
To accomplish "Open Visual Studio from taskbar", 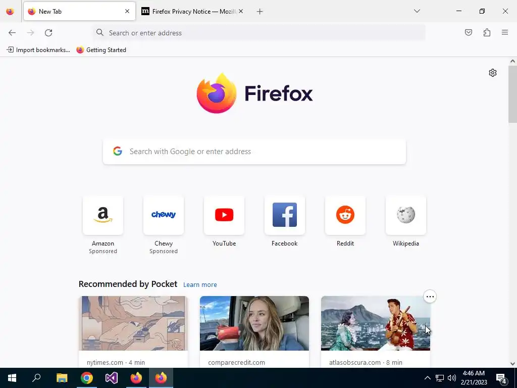I will click(112, 378).
